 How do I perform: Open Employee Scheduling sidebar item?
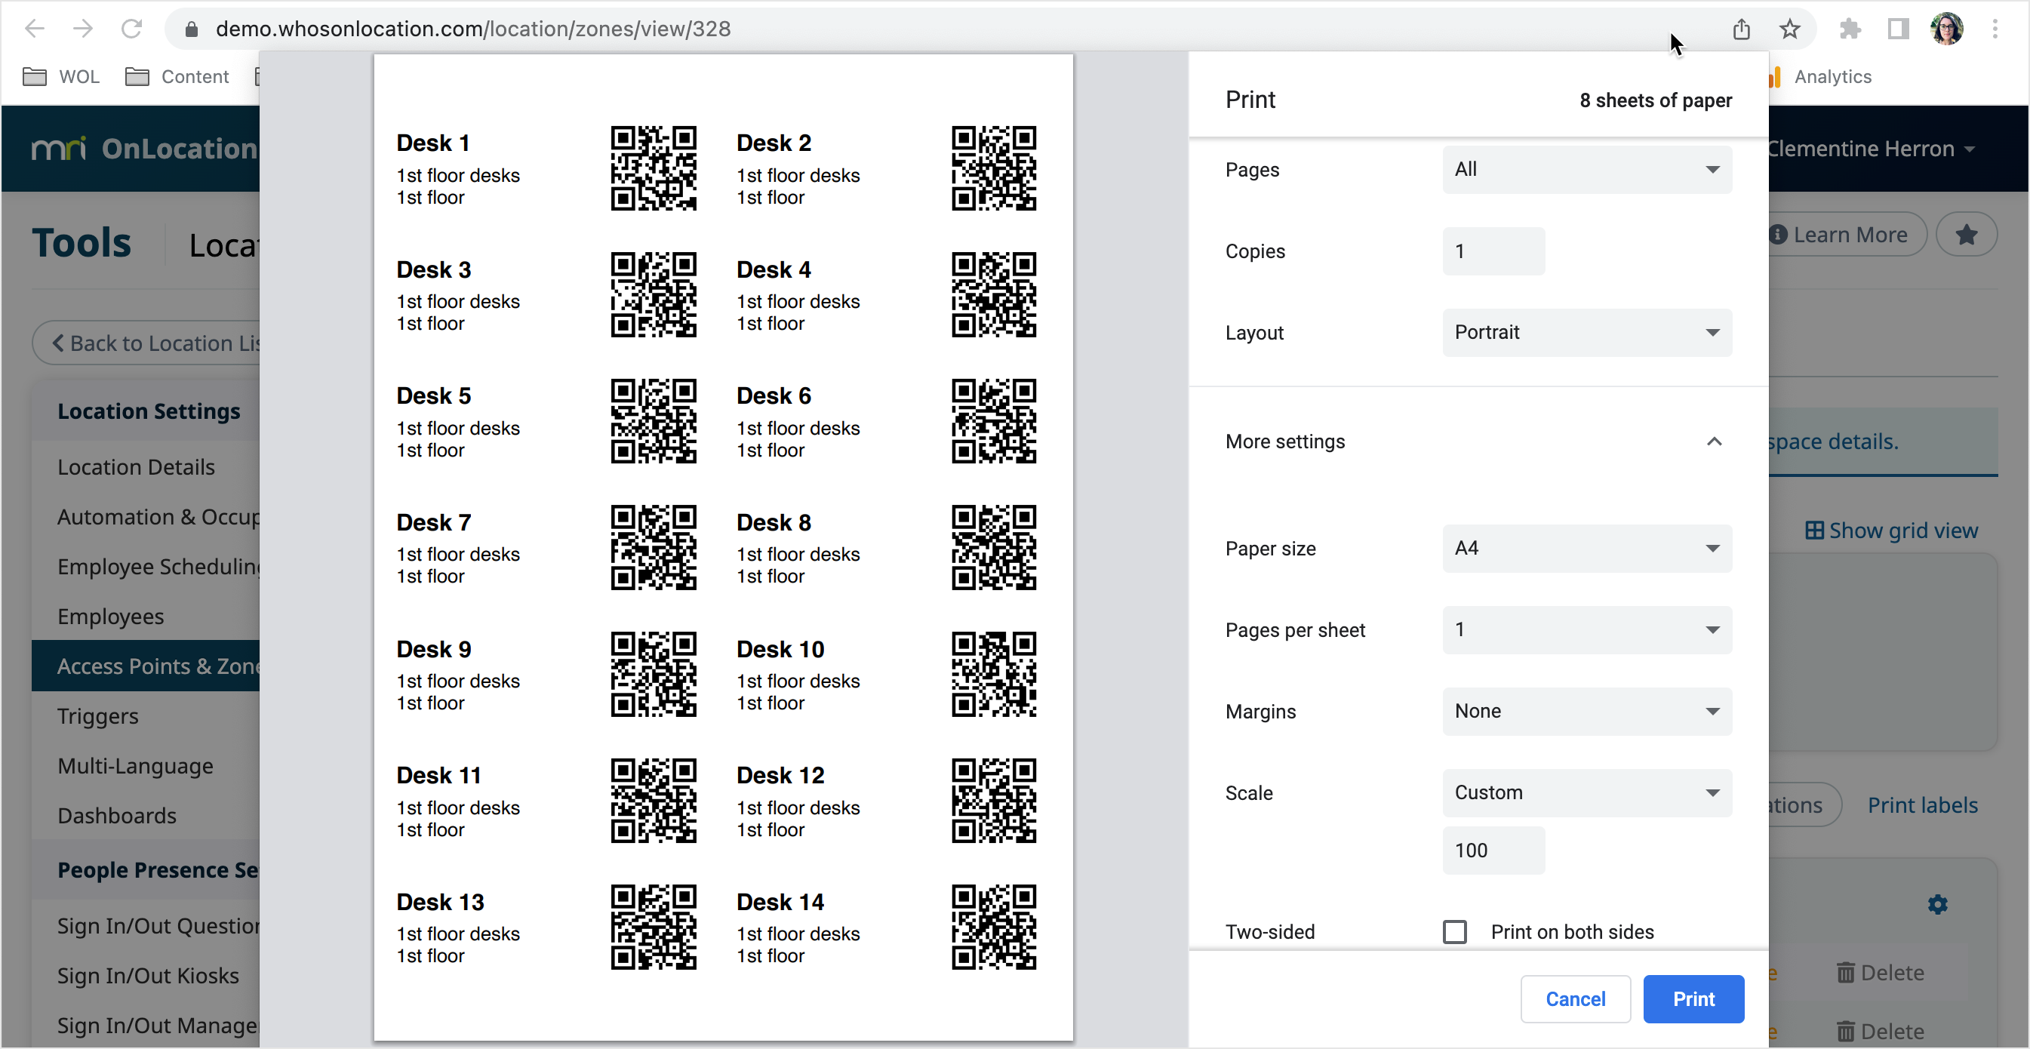pos(158,566)
